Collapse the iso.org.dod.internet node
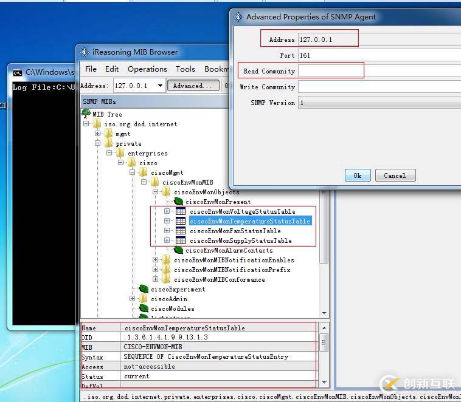The image size is (461, 402). [86, 124]
